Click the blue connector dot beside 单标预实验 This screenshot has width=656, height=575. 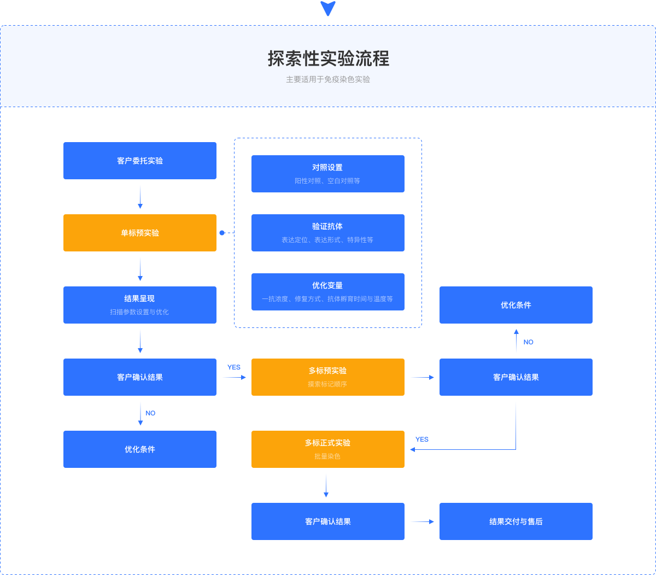tap(222, 233)
